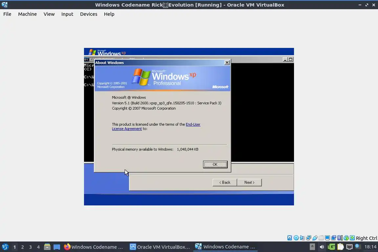Open the File menu

[7, 14]
